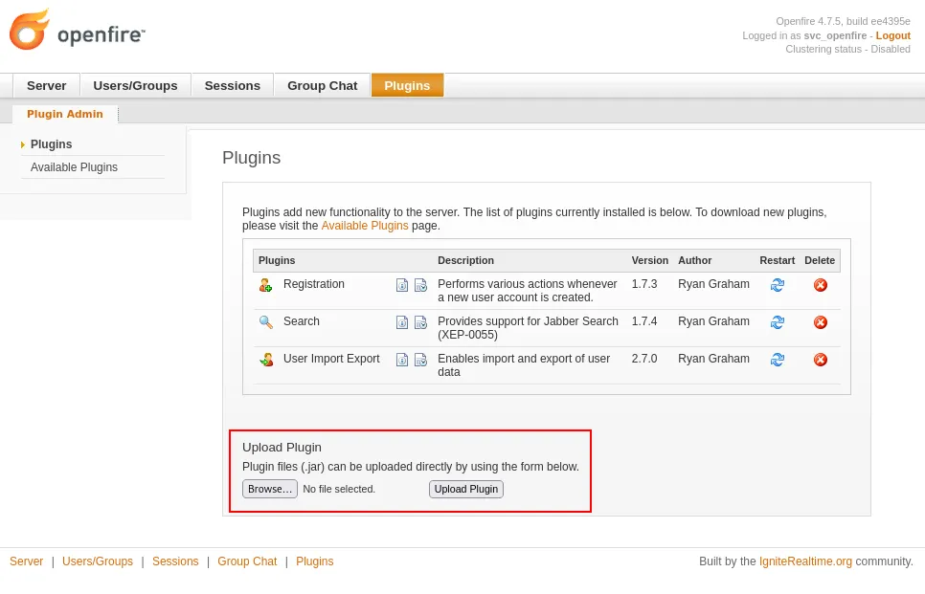
Task: Select Plugins in the sidebar
Action: tap(52, 144)
